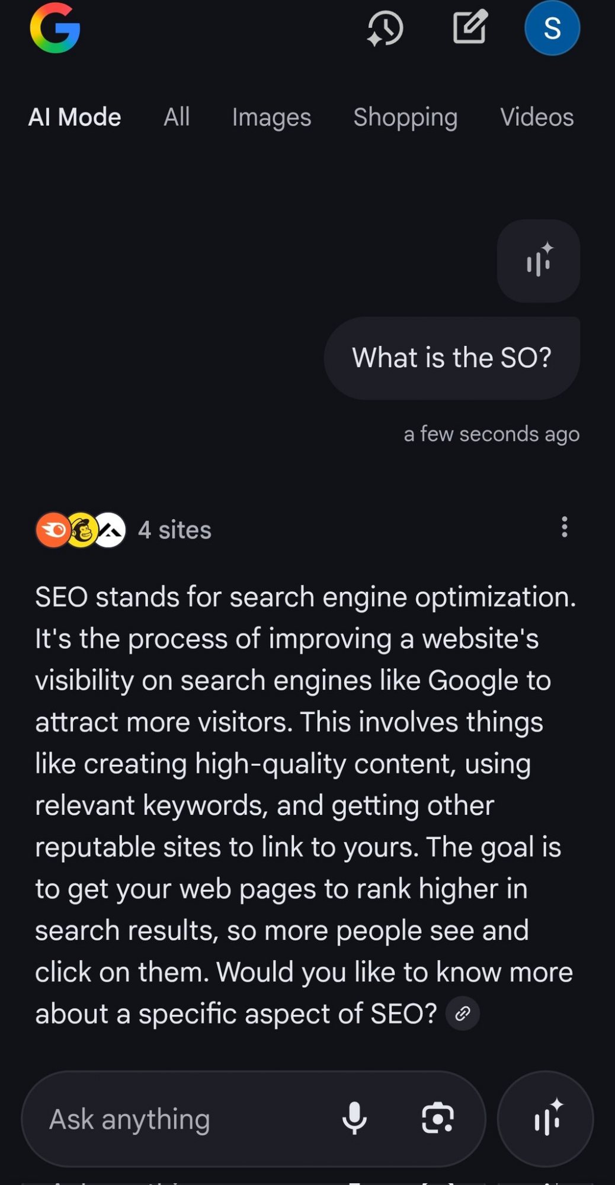This screenshot has height=1185, width=615.
Task: Tap the Semrush source icon
Action: 52,530
